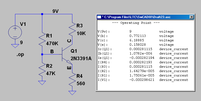Click the ground symbol under R4
Image resolution: width=201 pixels, height=101 pixels.
(x=72, y=93)
